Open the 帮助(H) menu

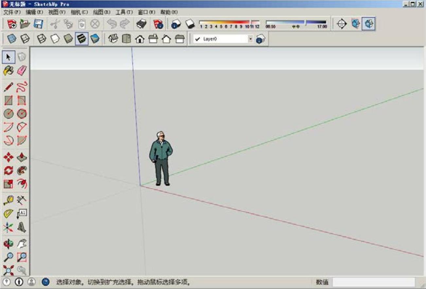point(169,12)
